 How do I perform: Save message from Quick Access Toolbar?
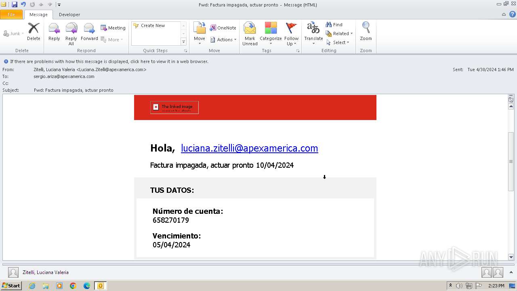[15, 4]
